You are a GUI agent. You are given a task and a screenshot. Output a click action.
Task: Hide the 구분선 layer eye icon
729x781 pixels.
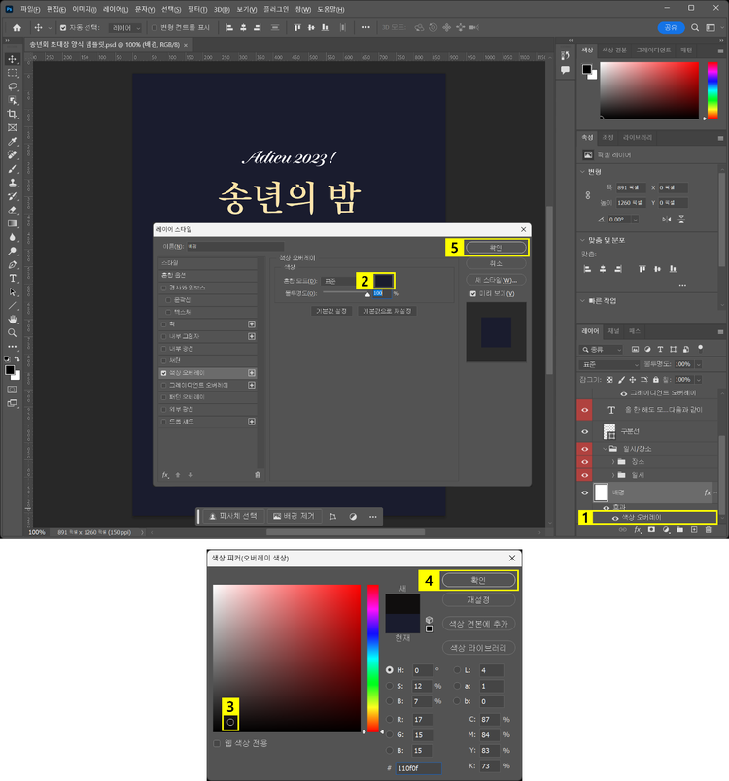pyautogui.click(x=585, y=431)
